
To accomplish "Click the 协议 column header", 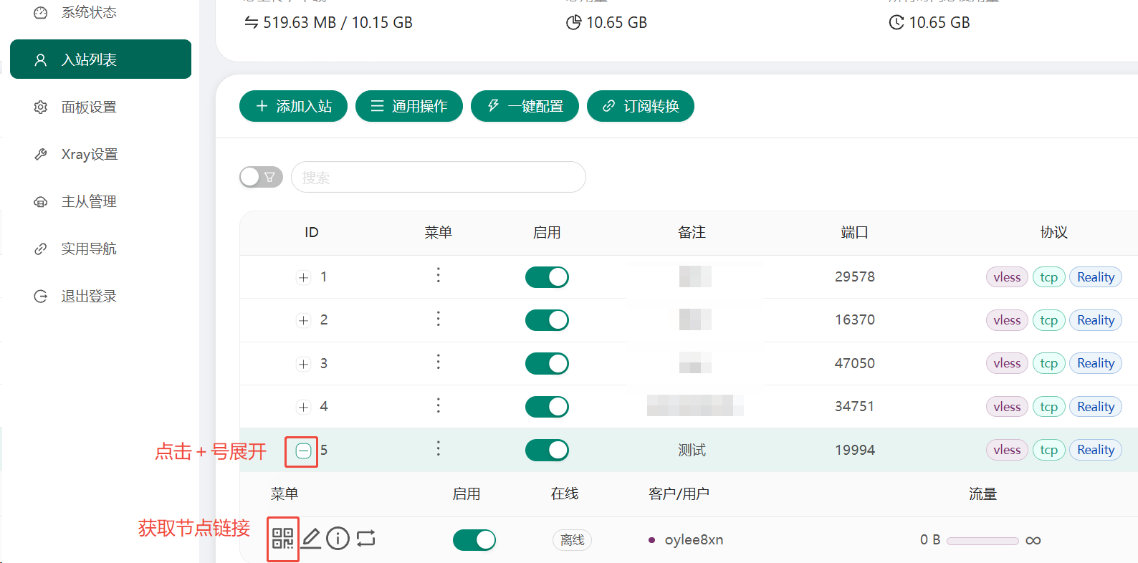I will point(1054,233).
